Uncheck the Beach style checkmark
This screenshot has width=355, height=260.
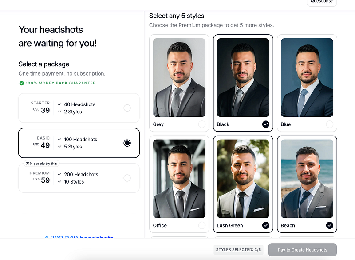pyautogui.click(x=330, y=225)
